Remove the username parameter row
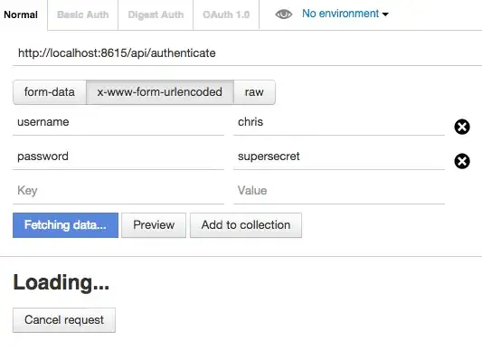 pos(462,127)
